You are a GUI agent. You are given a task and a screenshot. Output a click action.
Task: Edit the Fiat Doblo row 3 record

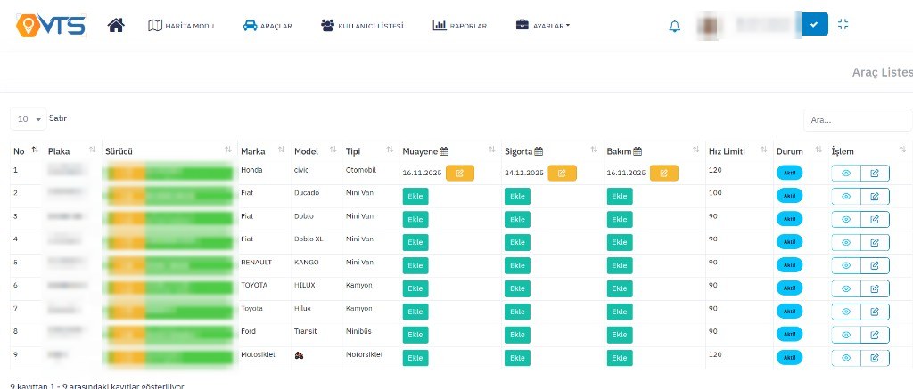[876, 219]
